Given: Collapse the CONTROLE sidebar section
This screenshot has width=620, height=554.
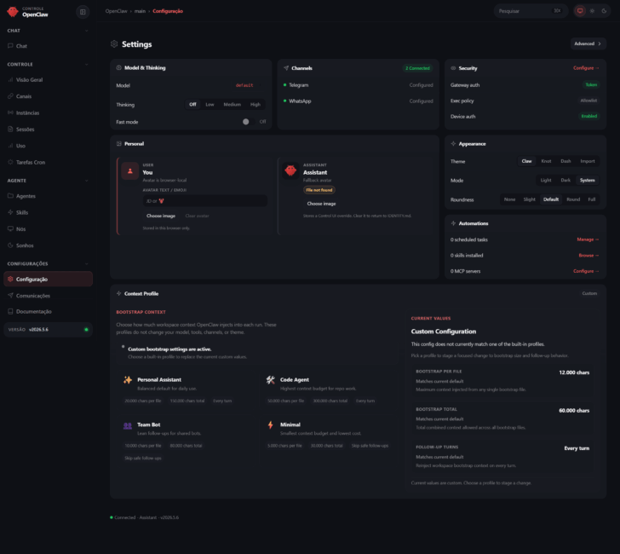Looking at the screenshot, I should [87, 64].
